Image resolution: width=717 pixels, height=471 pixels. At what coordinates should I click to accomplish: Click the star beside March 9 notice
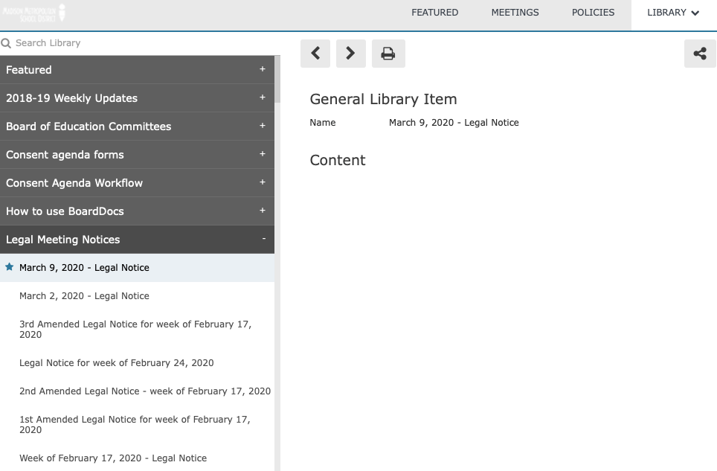pyautogui.click(x=9, y=267)
